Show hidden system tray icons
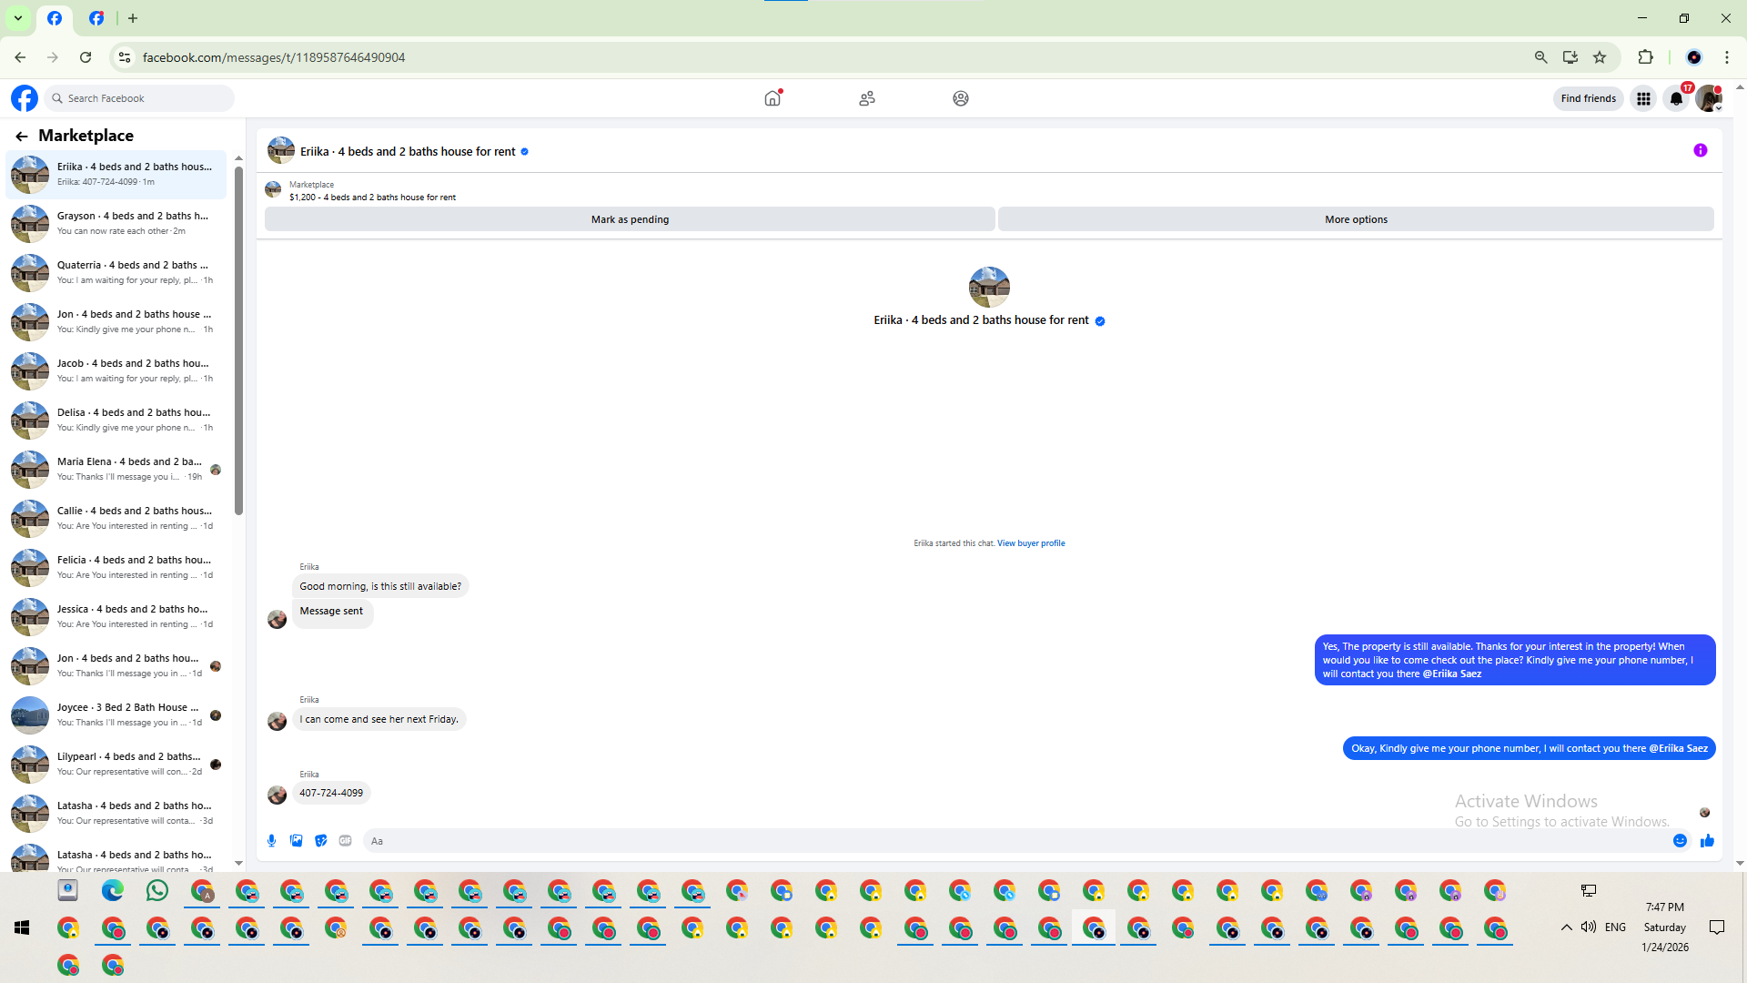 1566,927
